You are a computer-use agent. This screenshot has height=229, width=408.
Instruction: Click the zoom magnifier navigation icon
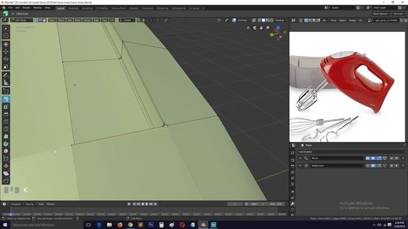click(268, 28)
